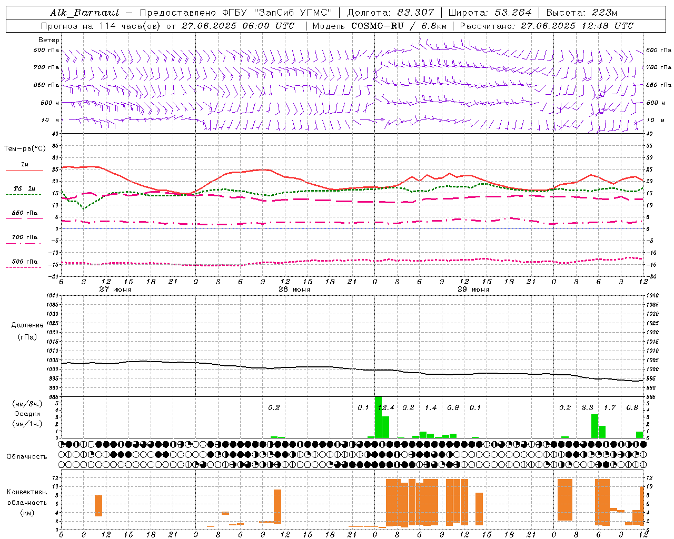Click the tallest green precipitation bar
The image size is (674, 539).
[x=378, y=417]
